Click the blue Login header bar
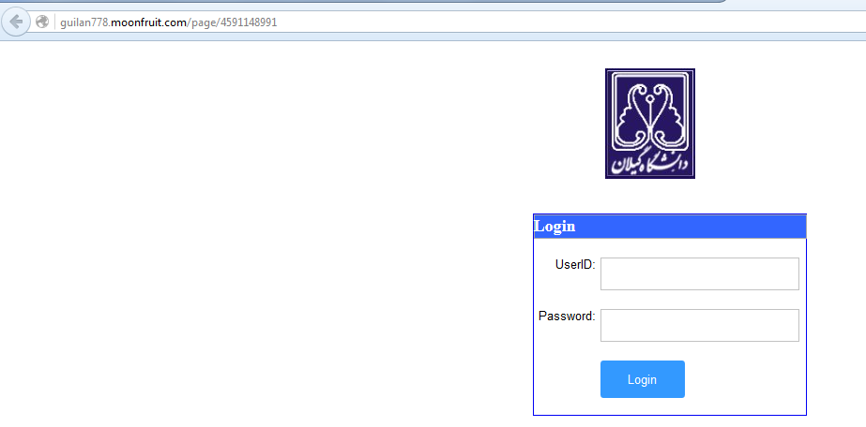866x427 pixels. coord(670,227)
